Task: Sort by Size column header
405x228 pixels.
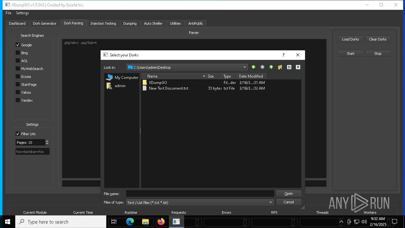Action: (x=214, y=76)
